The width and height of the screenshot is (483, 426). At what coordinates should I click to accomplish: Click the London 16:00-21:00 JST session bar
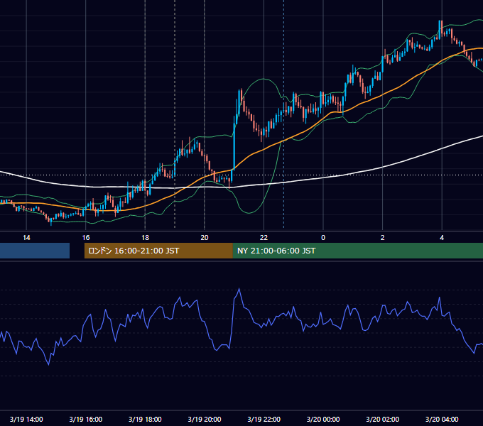coord(158,251)
